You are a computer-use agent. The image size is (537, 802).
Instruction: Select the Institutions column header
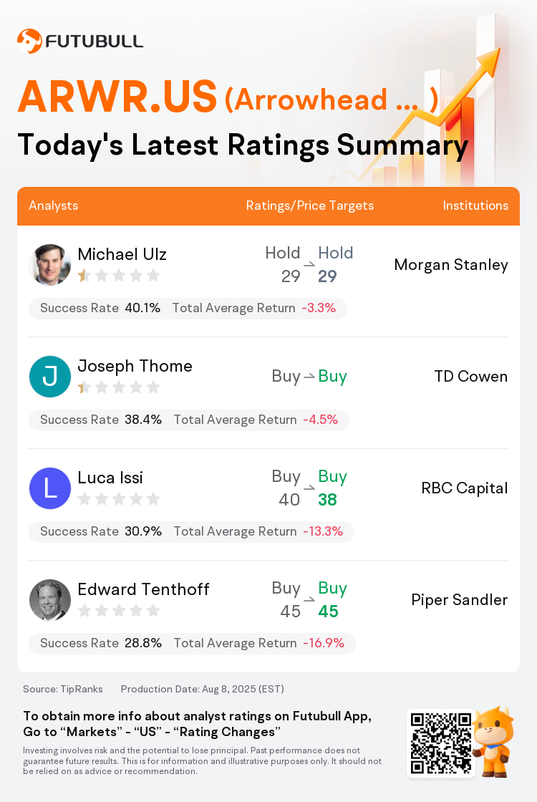tap(475, 206)
